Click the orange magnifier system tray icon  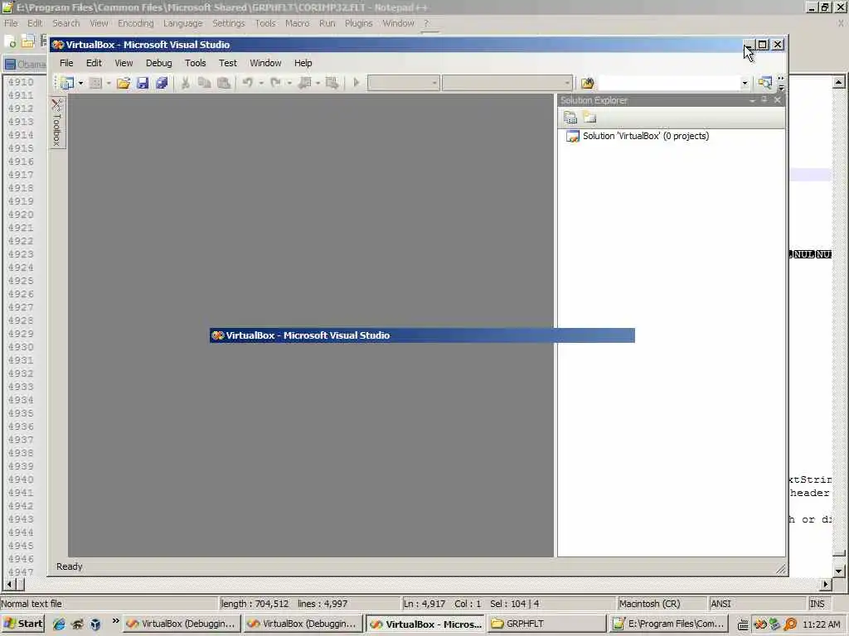[790, 624]
